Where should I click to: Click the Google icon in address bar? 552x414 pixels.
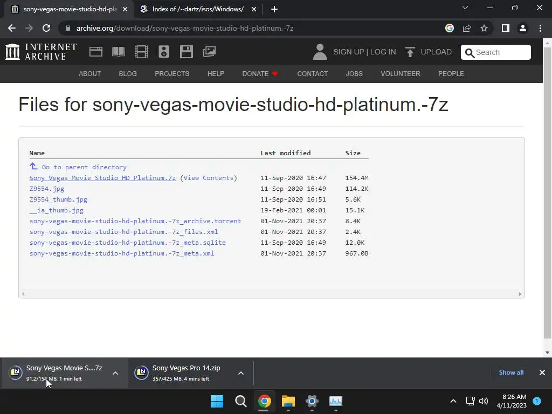click(x=450, y=28)
